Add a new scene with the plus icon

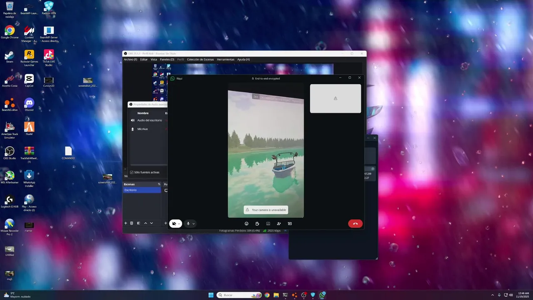pos(126,223)
